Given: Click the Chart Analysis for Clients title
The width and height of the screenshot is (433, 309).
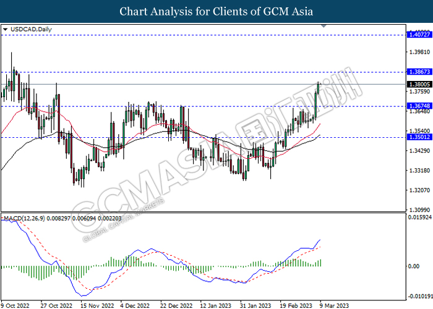Looking at the screenshot, I should [216, 12].
